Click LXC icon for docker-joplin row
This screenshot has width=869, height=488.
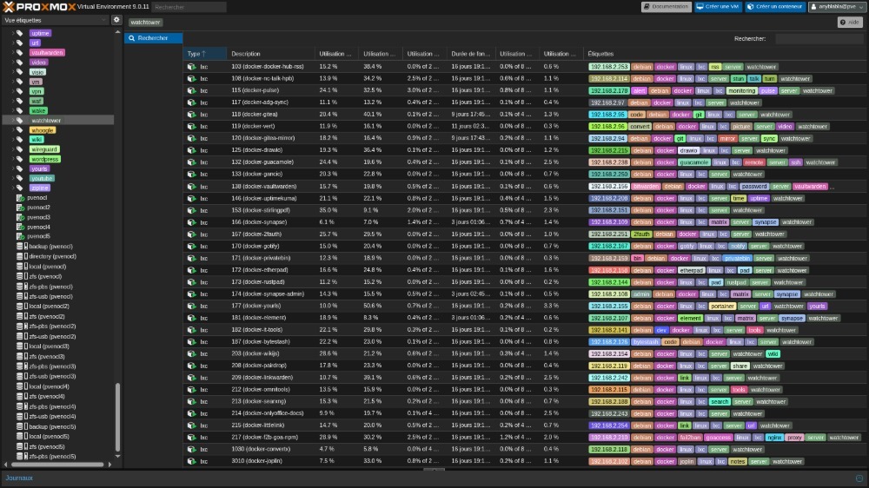pyautogui.click(x=191, y=461)
